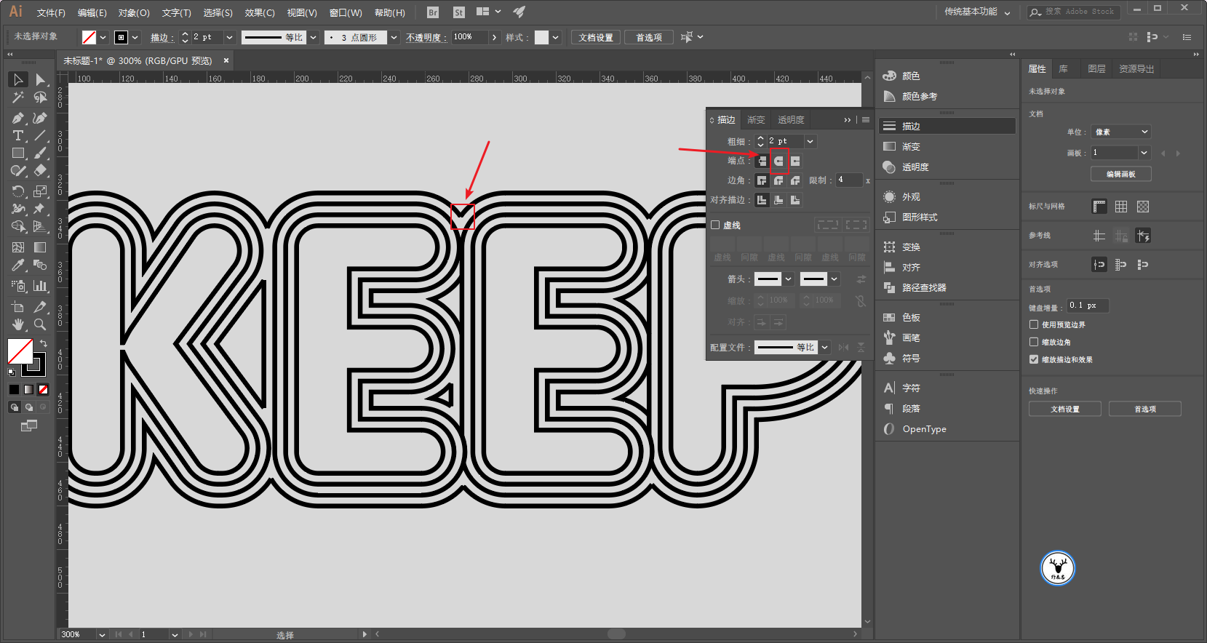Click 首选项 button in control bar
The image size is (1207, 643).
point(649,37)
